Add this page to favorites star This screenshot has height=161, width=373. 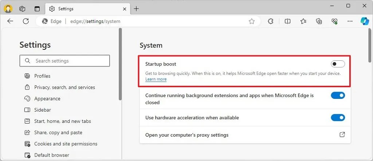pos(251,21)
